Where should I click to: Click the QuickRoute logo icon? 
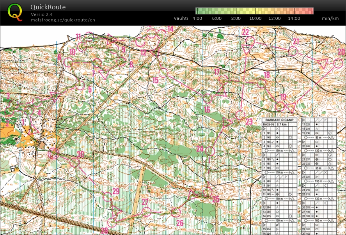(15, 11)
